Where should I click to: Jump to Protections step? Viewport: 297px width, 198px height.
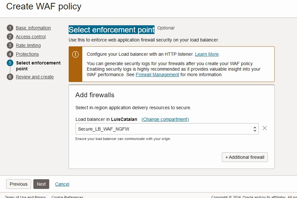coord(27,54)
